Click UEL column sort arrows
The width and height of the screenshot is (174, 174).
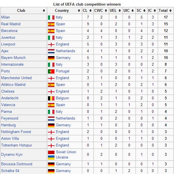coord(120,11)
